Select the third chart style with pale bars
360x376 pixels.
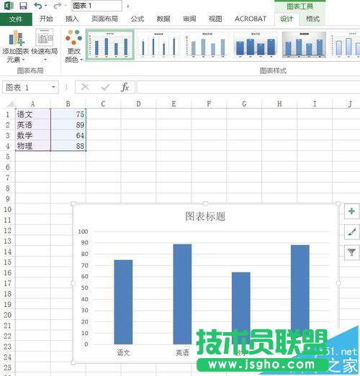207,45
